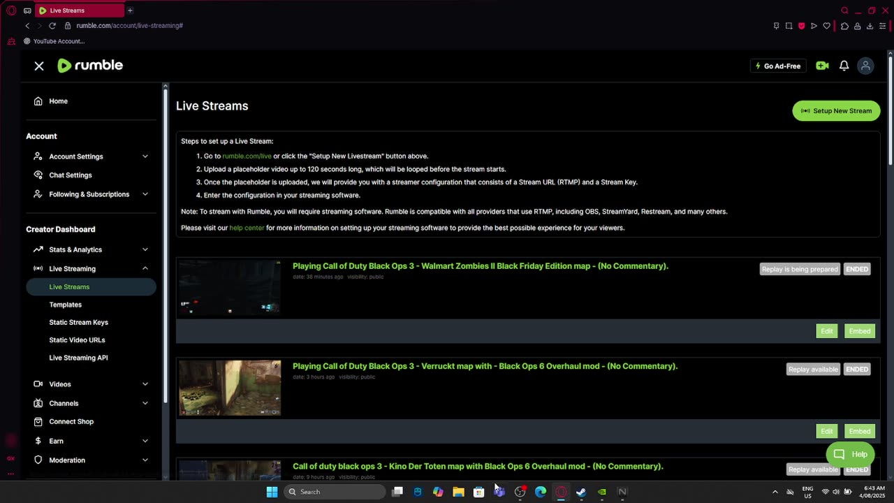Image resolution: width=894 pixels, height=503 pixels.
Task: Open YouTube Account bookmark
Action: pos(54,41)
